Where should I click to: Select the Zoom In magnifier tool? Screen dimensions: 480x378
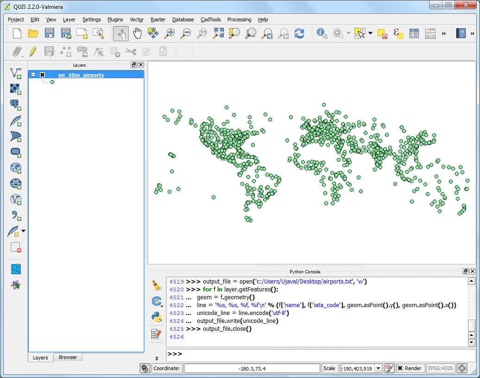169,33
